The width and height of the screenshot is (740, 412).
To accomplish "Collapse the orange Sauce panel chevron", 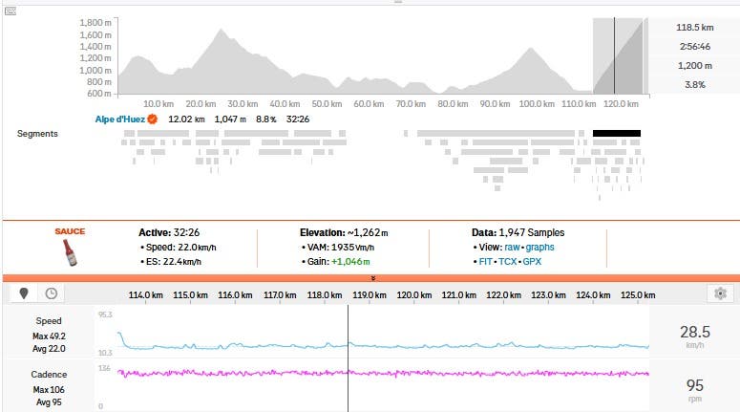I will 372,278.
